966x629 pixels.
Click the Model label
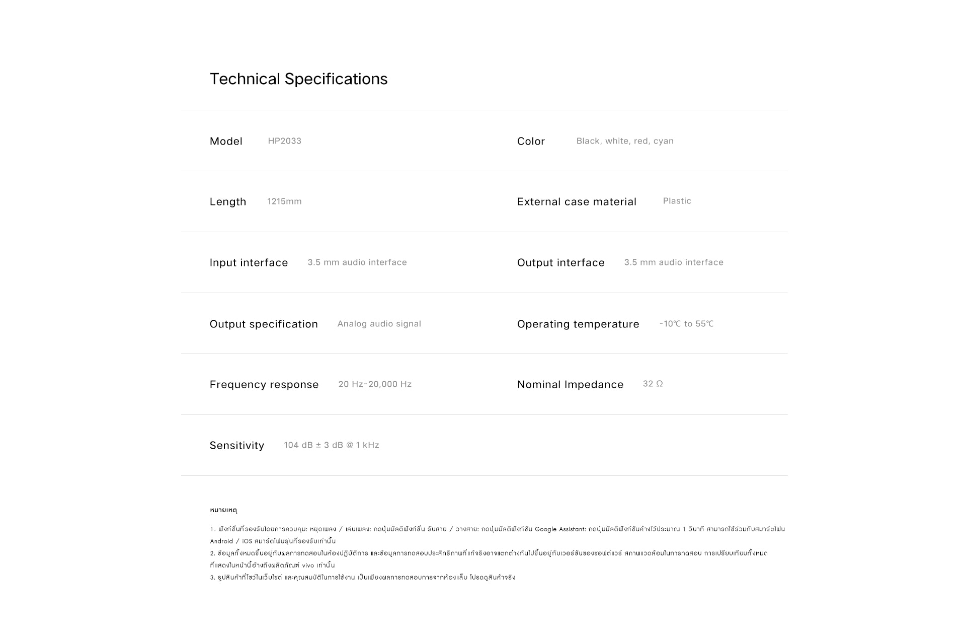click(226, 142)
